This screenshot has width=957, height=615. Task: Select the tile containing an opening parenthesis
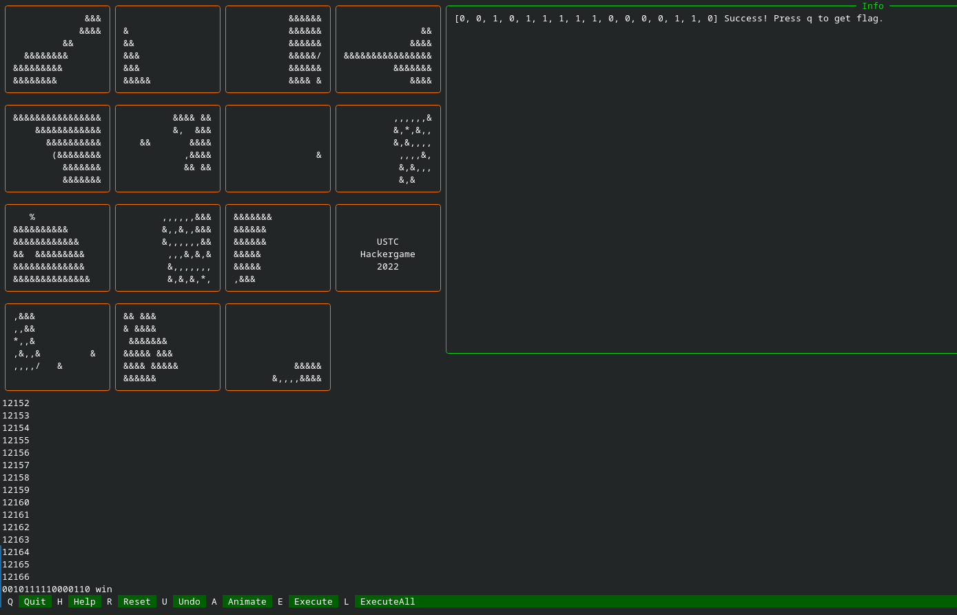point(57,149)
